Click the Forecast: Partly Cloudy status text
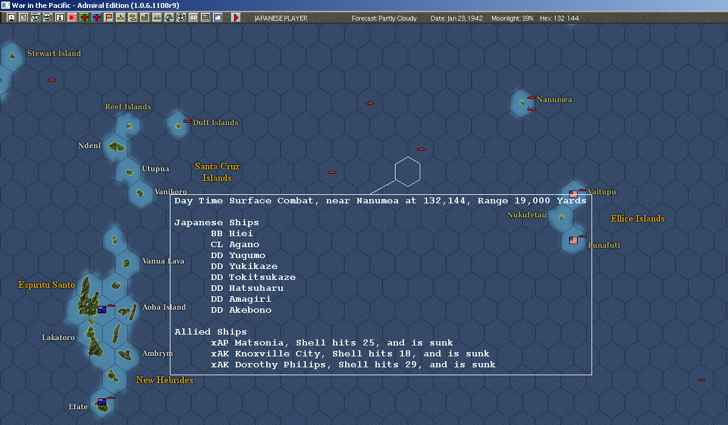The height and width of the screenshot is (425, 728). (x=385, y=18)
